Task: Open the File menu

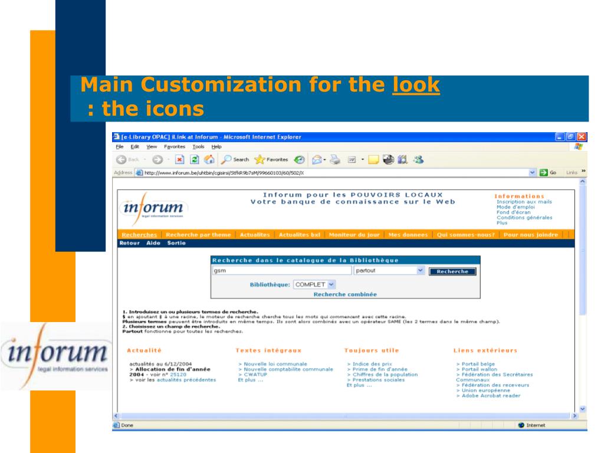Action: pyautogui.click(x=120, y=147)
